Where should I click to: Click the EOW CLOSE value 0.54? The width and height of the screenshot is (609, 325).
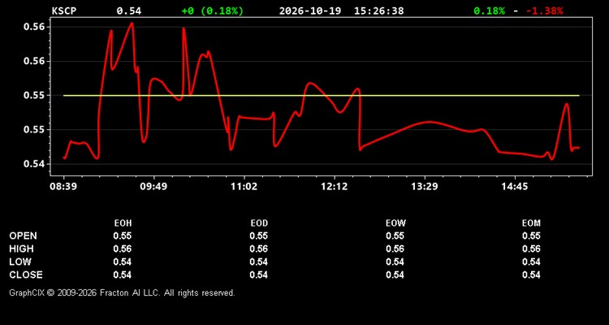tap(395, 275)
